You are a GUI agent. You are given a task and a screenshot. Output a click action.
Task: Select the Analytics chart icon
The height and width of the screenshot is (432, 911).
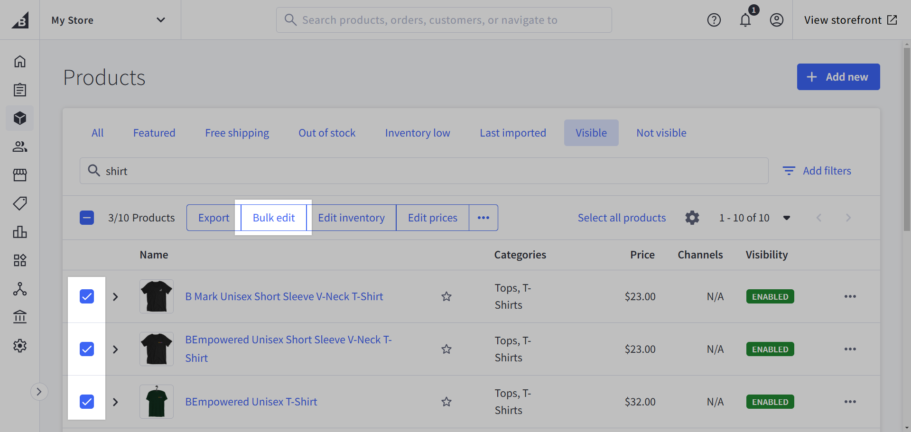(x=20, y=232)
